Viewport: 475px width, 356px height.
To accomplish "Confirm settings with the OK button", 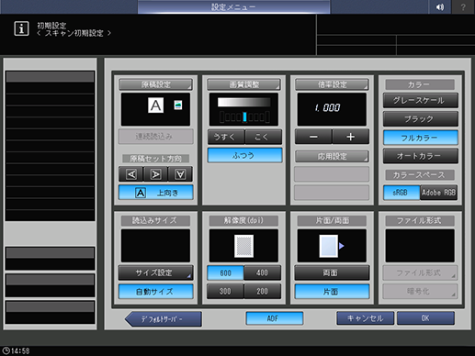I will tap(425, 318).
